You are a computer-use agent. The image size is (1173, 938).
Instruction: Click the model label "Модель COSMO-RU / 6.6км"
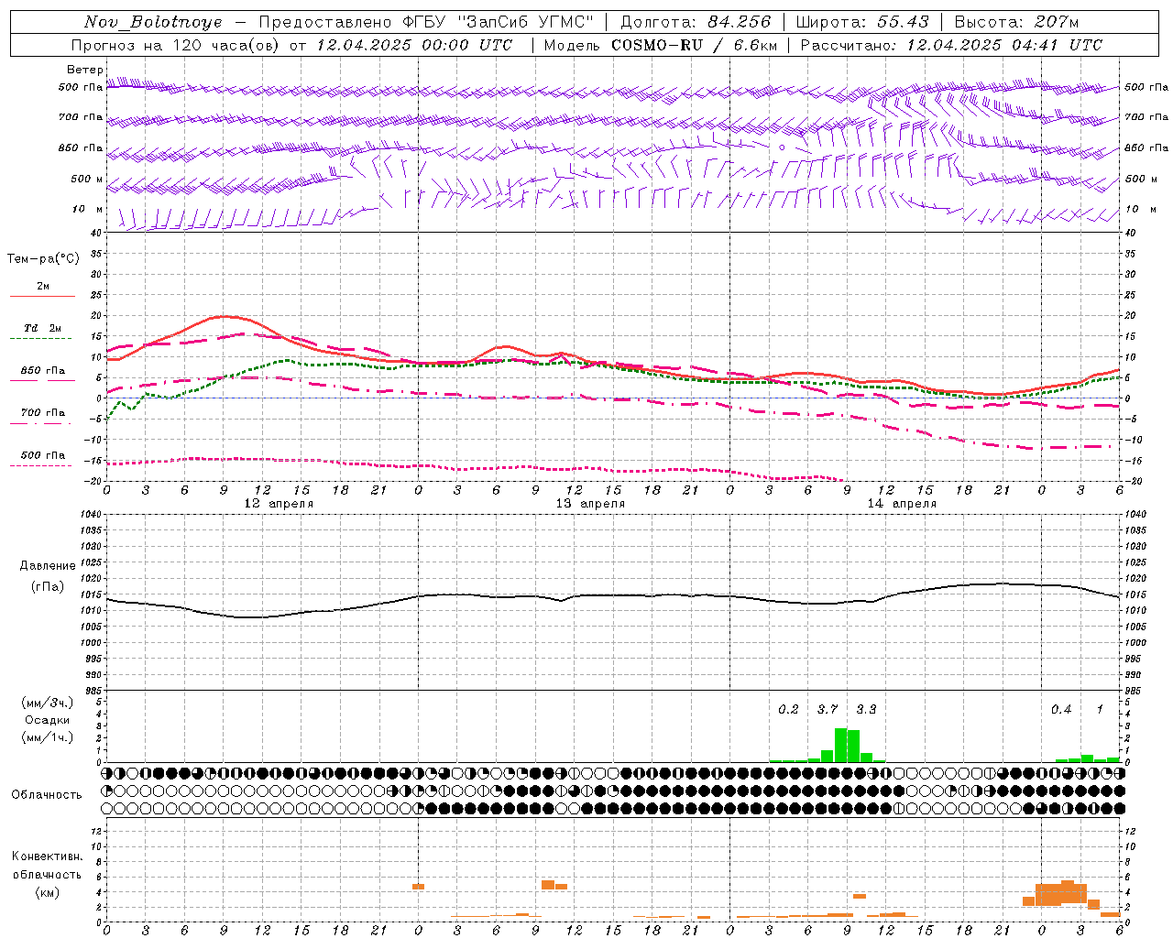pyautogui.click(x=661, y=45)
